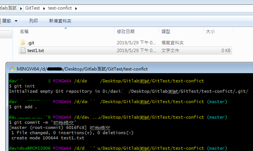The width and height of the screenshot is (253, 151).
Task: Click the 'Initialized empty Git repository' output line
Action: [129, 92]
